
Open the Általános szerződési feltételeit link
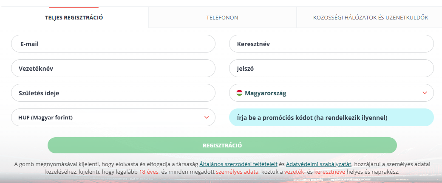pyautogui.click(x=238, y=164)
